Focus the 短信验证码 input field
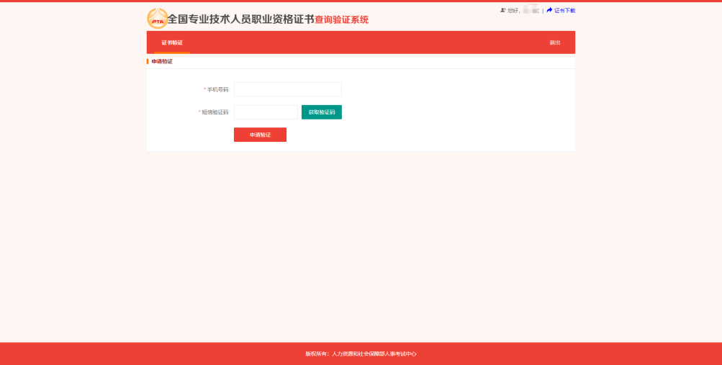The height and width of the screenshot is (365, 722). [265, 112]
